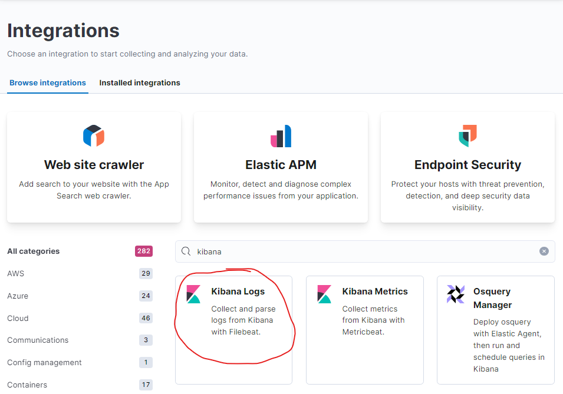
Task: Click the 3 badge beside Communications
Action: [146, 340]
